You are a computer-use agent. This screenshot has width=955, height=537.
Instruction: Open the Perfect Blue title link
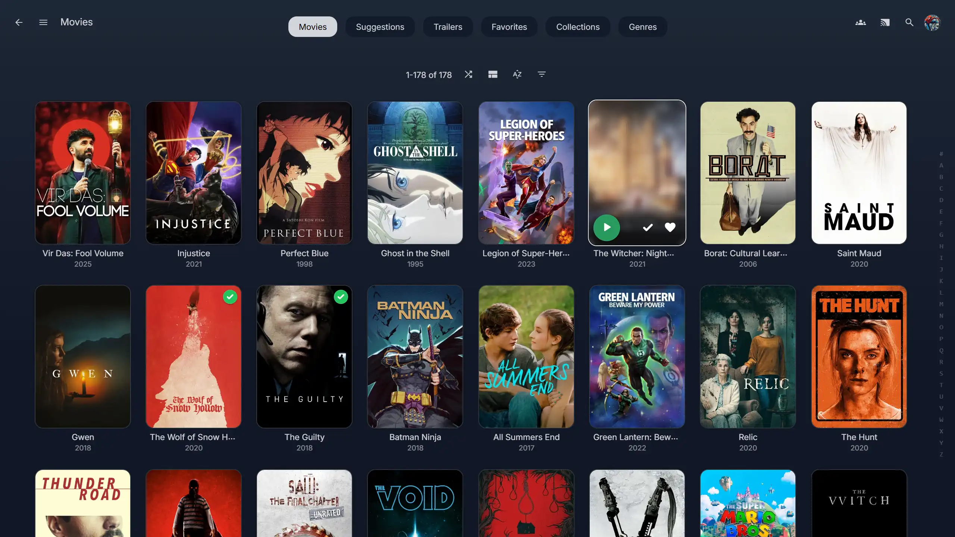(x=304, y=253)
